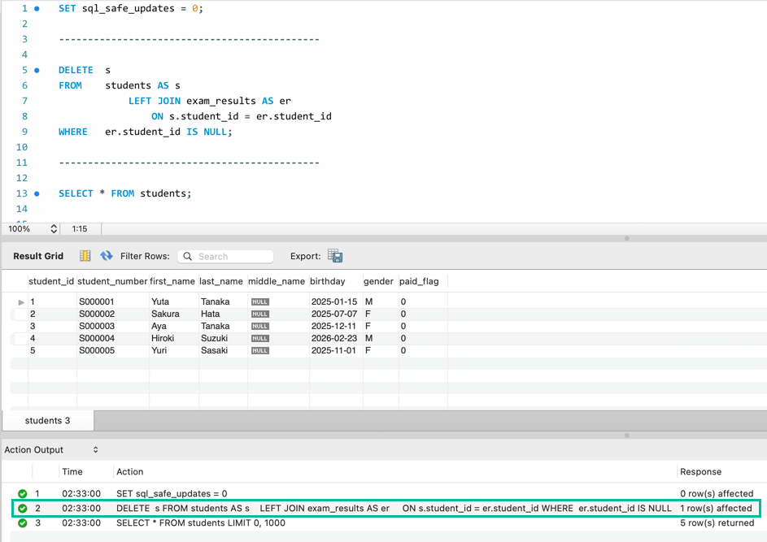Expand the row for student Yuta Tanaka
Image resolution: width=767 pixels, height=542 pixels.
pos(21,301)
